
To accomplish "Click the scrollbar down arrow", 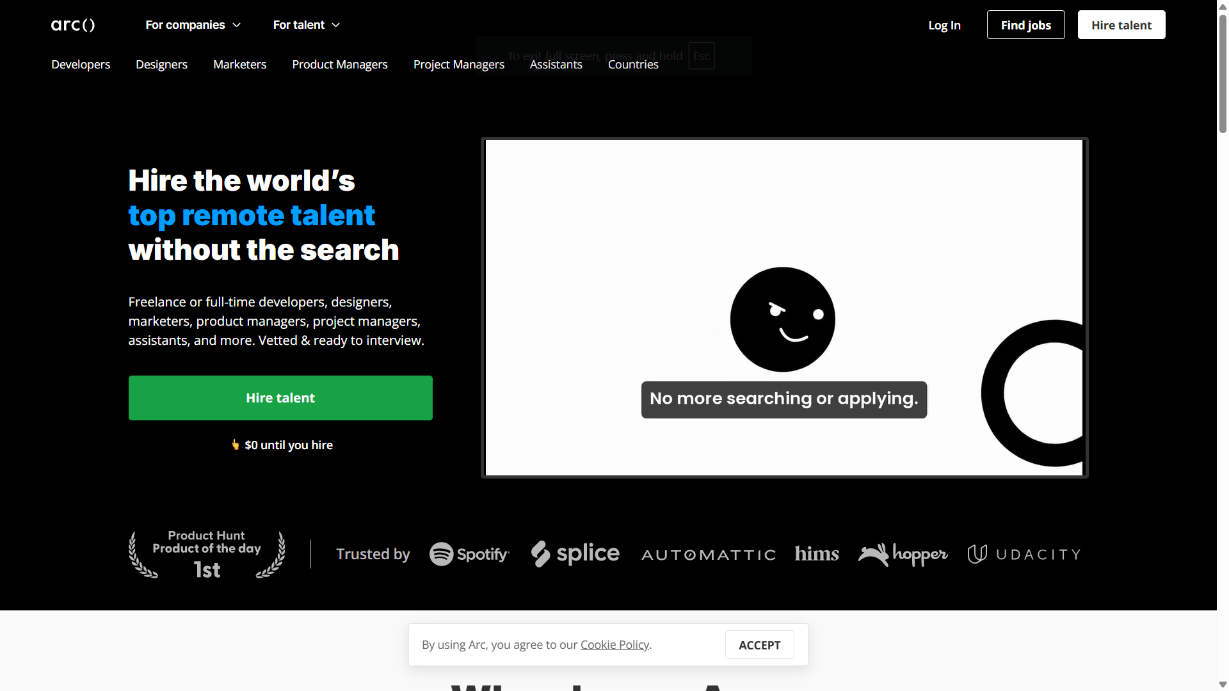I will 1221,684.
